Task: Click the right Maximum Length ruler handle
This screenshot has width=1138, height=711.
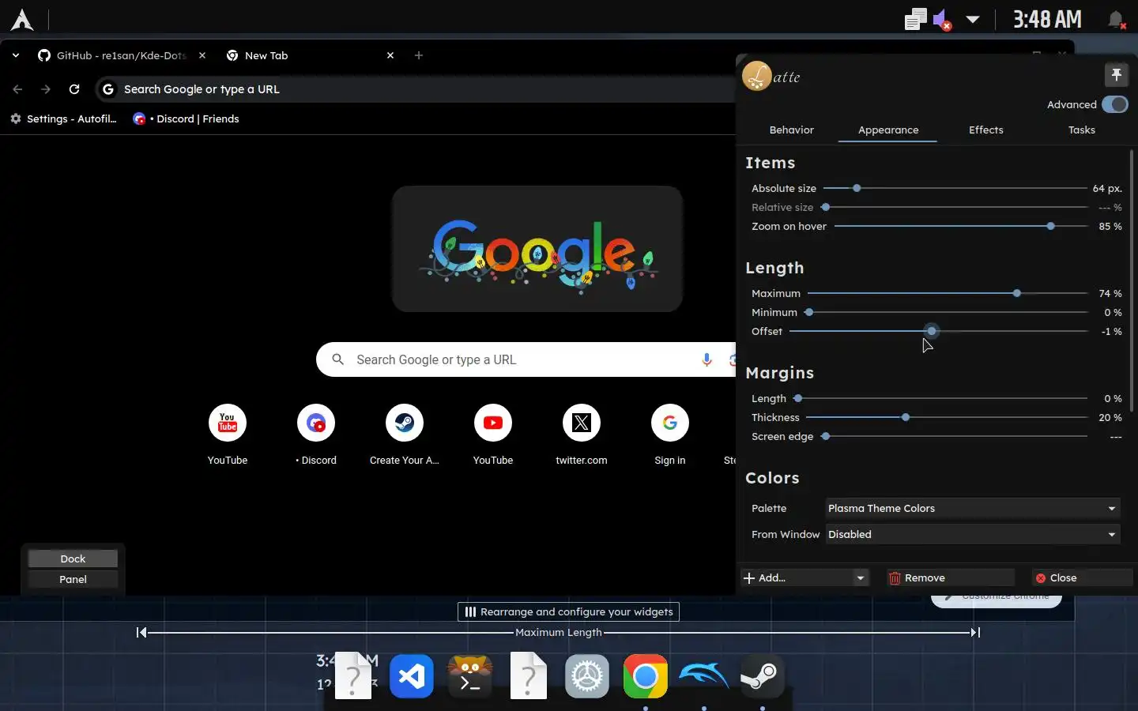Action: click(x=975, y=632)
